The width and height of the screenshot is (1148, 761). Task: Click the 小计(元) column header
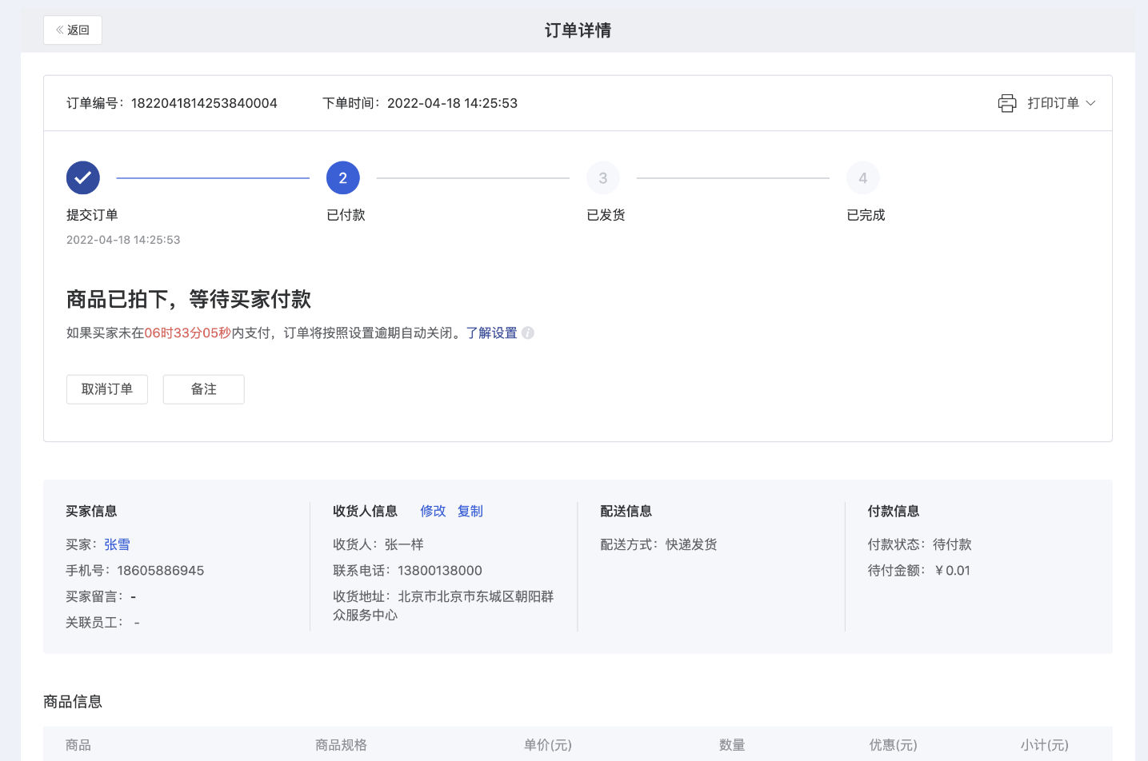(x=1045, y=745)
